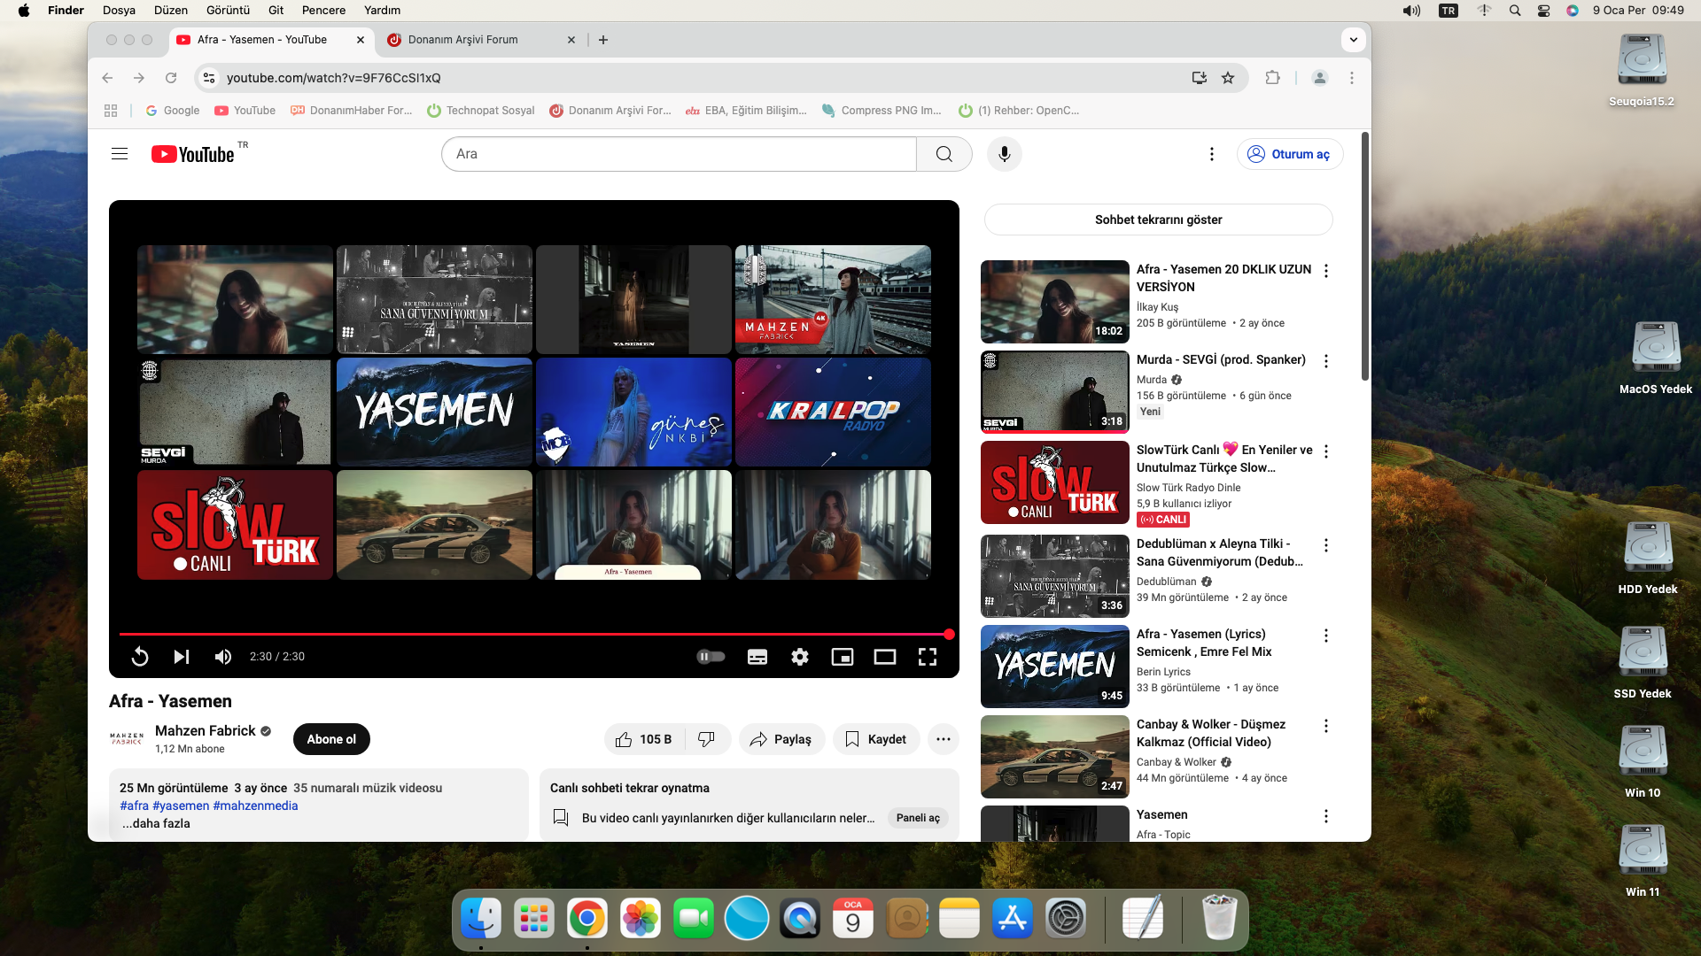Enable theater mode view
Image resolution: width=1701 pixels, height=956 pixels.
[x=885, y=657]
